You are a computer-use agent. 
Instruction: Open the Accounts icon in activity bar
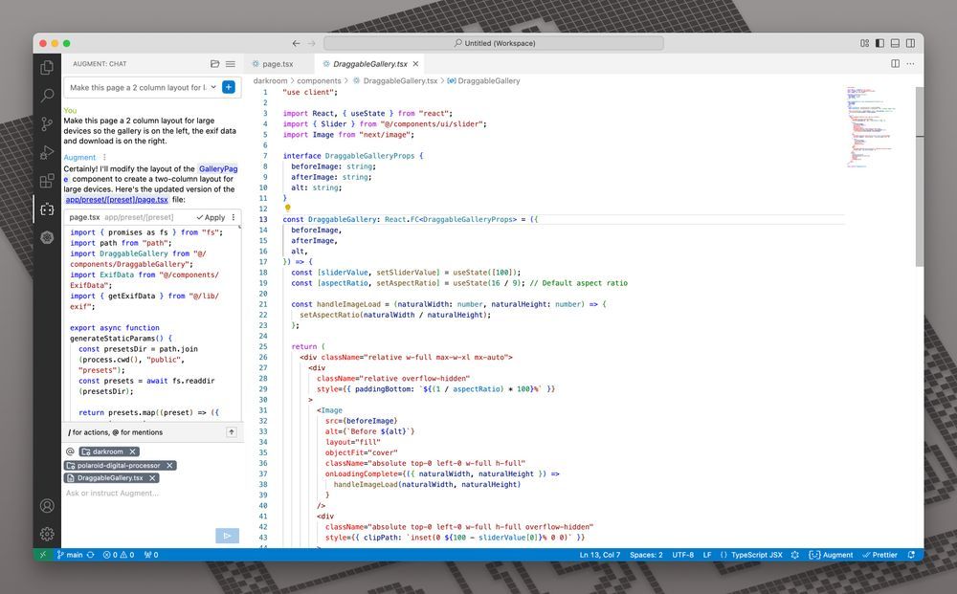47,506
